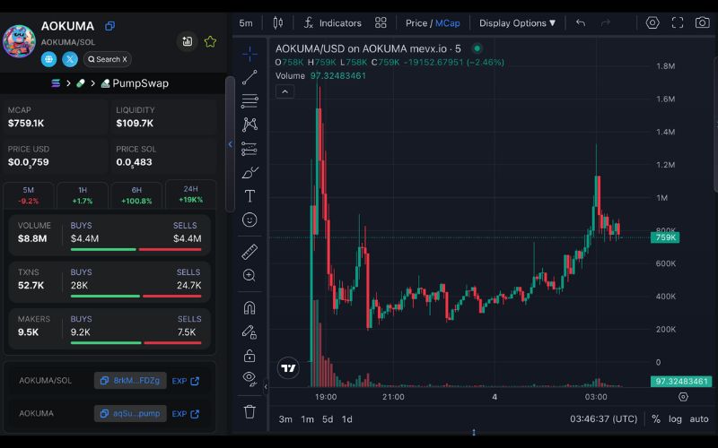Image resolution: width=718 pixels, height=448 pixels.
Task: Open the price axis settings gear
Action: pyautogui.click(x=683, y=397)
